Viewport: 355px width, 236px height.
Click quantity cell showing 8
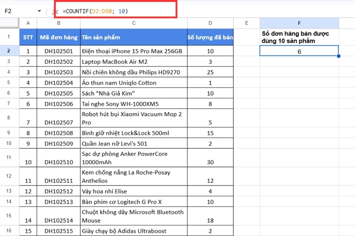coord(210,104)
